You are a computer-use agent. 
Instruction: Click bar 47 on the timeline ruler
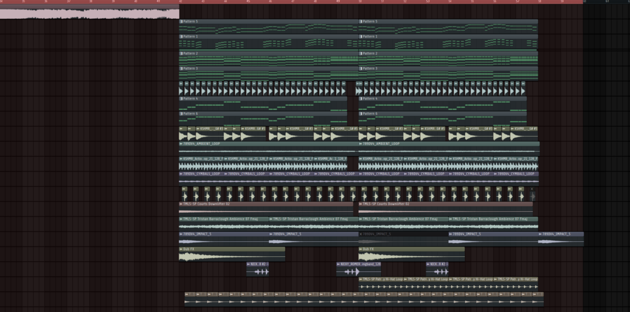point(293,2)
